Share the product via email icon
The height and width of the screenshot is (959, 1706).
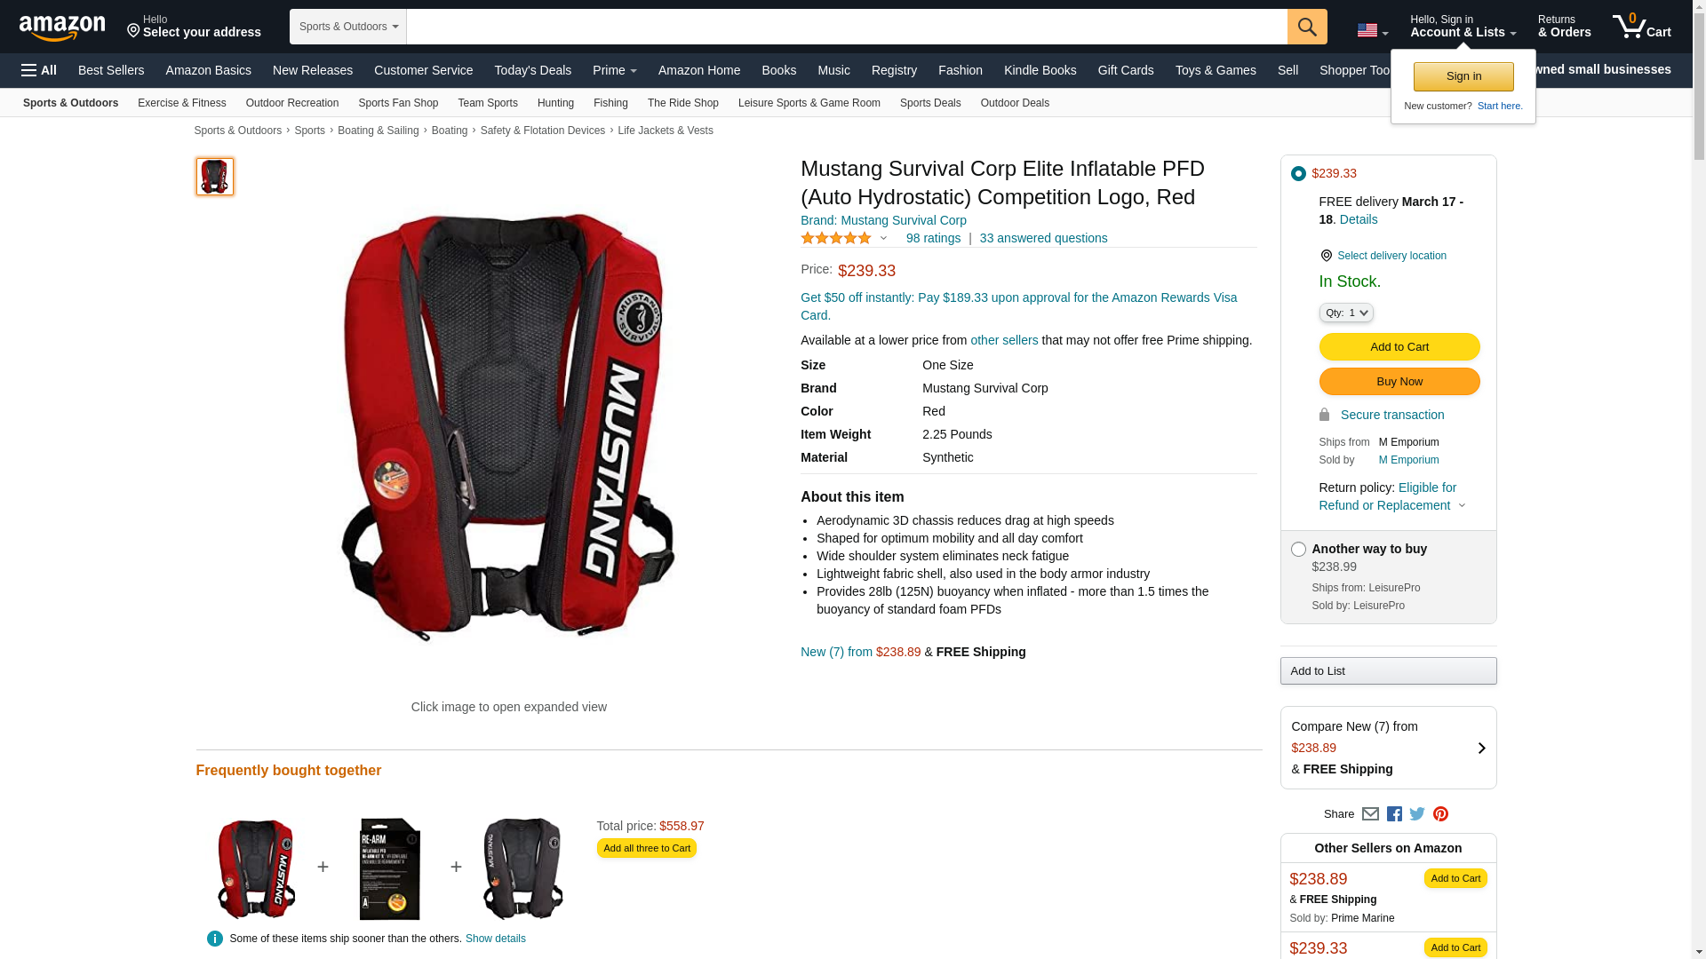tap(1370, 813)
